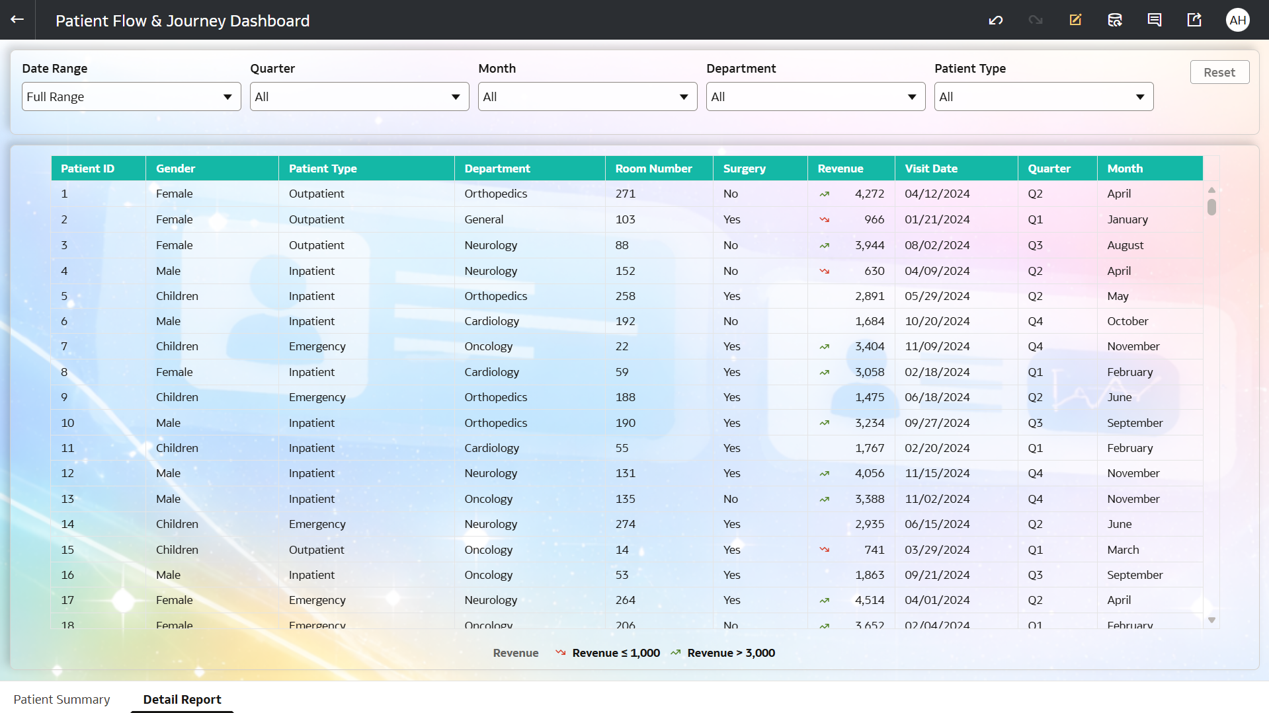The height and width of the screenshot is (713, 1269).
Task: Sort the table by the Revenue column header
Action: pos(840,168)
